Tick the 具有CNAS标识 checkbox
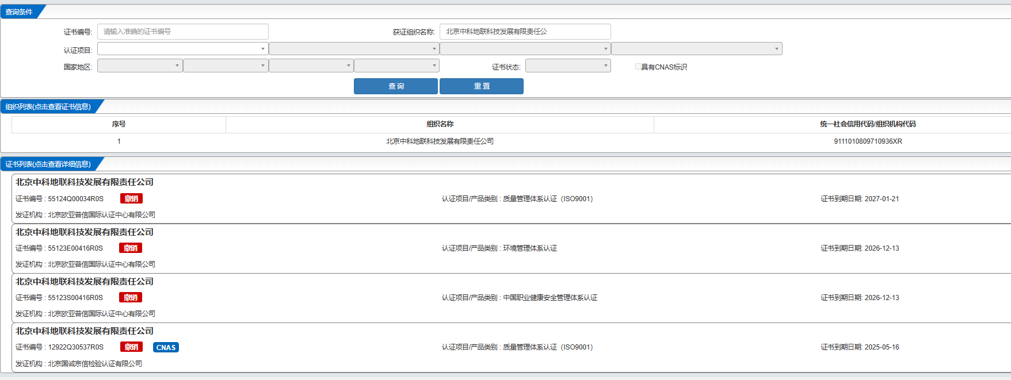 (638, 67)
